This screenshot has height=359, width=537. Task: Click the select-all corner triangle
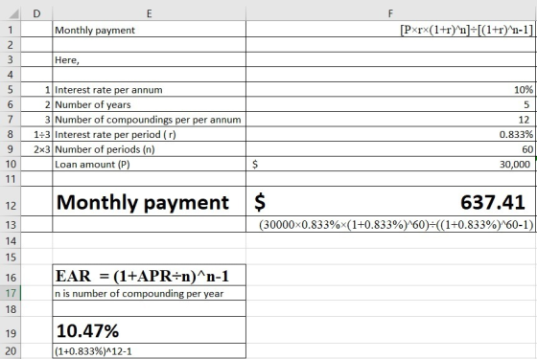(x=13, y=14)
